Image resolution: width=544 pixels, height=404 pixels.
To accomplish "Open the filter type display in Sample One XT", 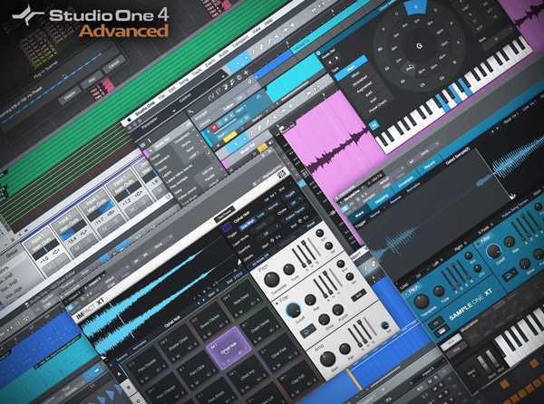I will pos(510,275).
